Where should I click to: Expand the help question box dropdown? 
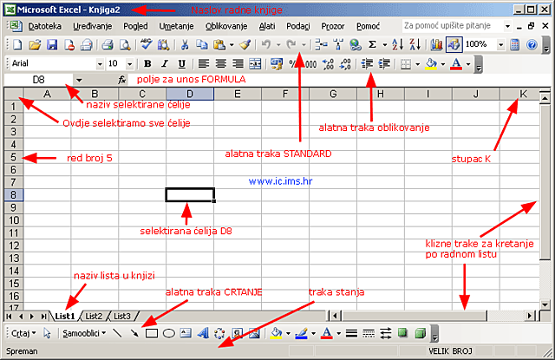click(x=507, y=26)
